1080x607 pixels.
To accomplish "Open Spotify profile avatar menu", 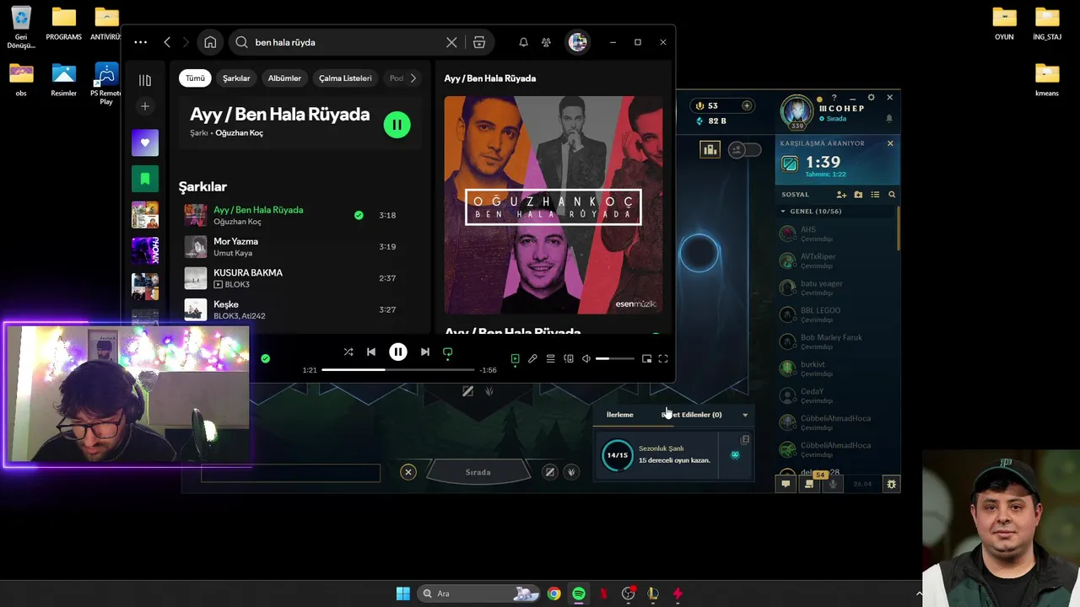I will (577, 42).
